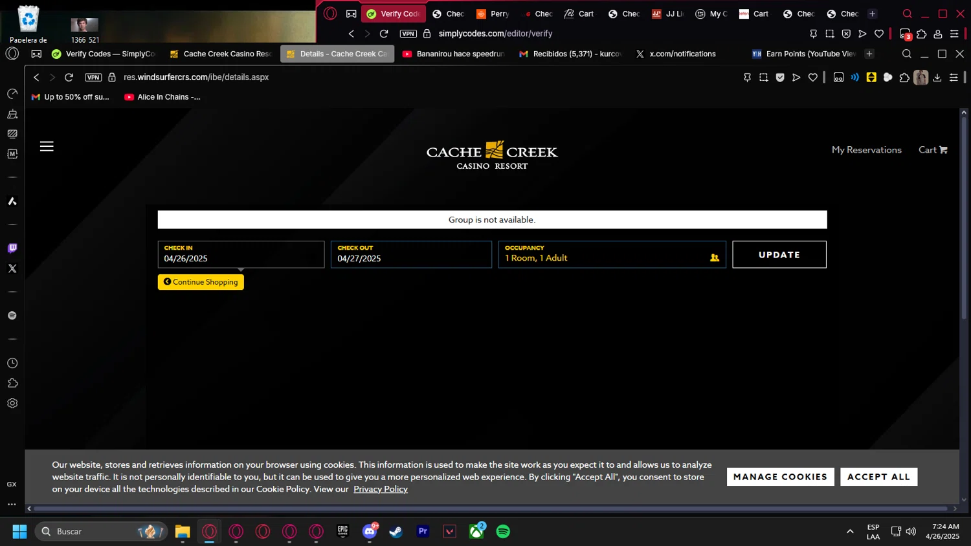Screen dimensions: 971x546
Task: Select My C tab in back window
Action: 711,14
